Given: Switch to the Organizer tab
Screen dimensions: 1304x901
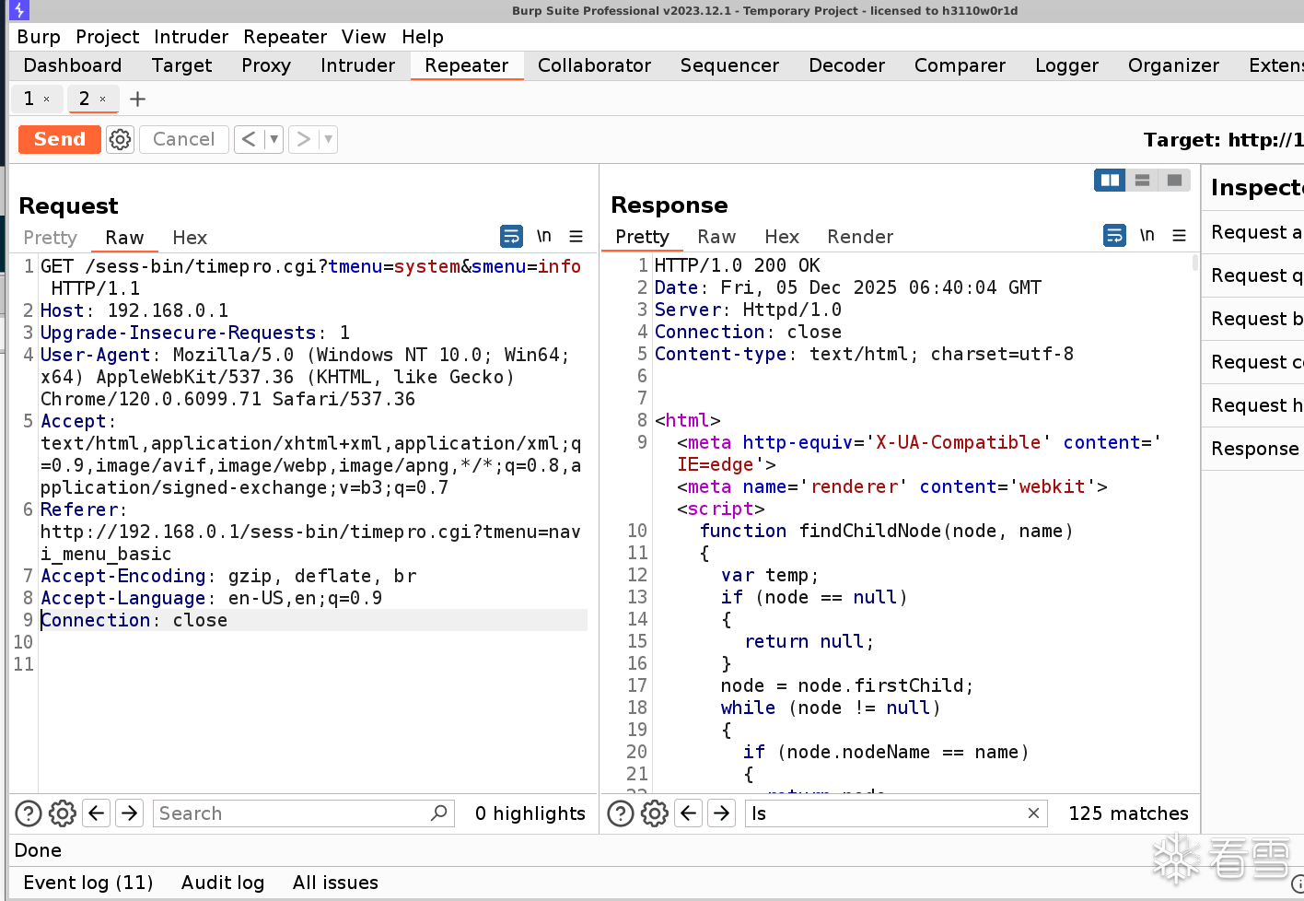Looking at the screenshot, I should 1174,65.
